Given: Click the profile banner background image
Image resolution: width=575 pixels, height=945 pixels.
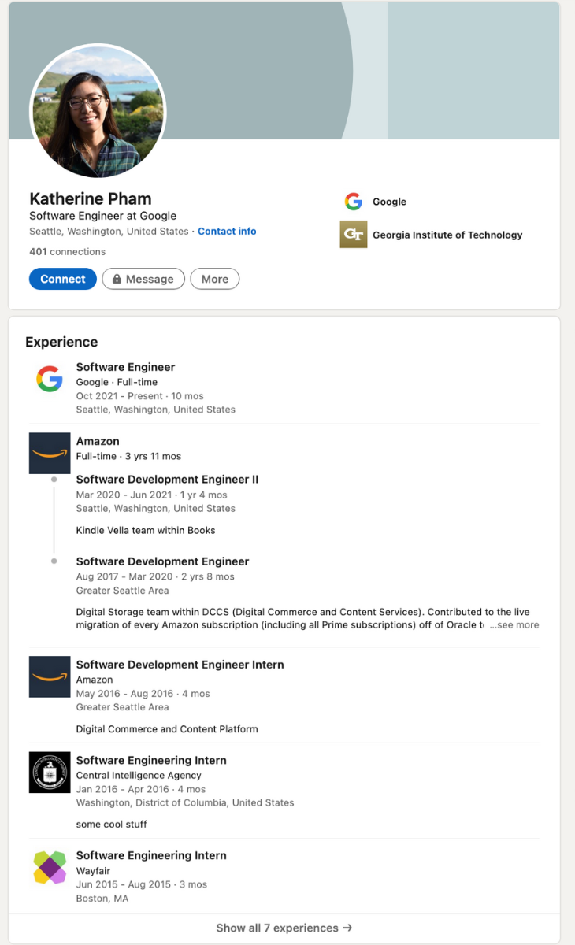Looking at the screenshot, I should click(457, 71).
